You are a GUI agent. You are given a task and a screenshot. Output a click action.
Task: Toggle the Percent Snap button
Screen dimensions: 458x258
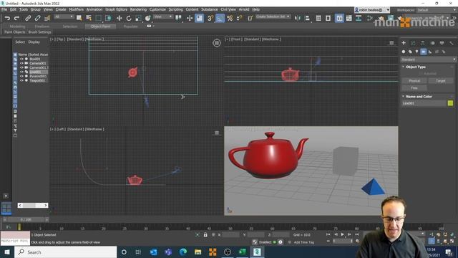pyautogui.click(x=230, y=18)
